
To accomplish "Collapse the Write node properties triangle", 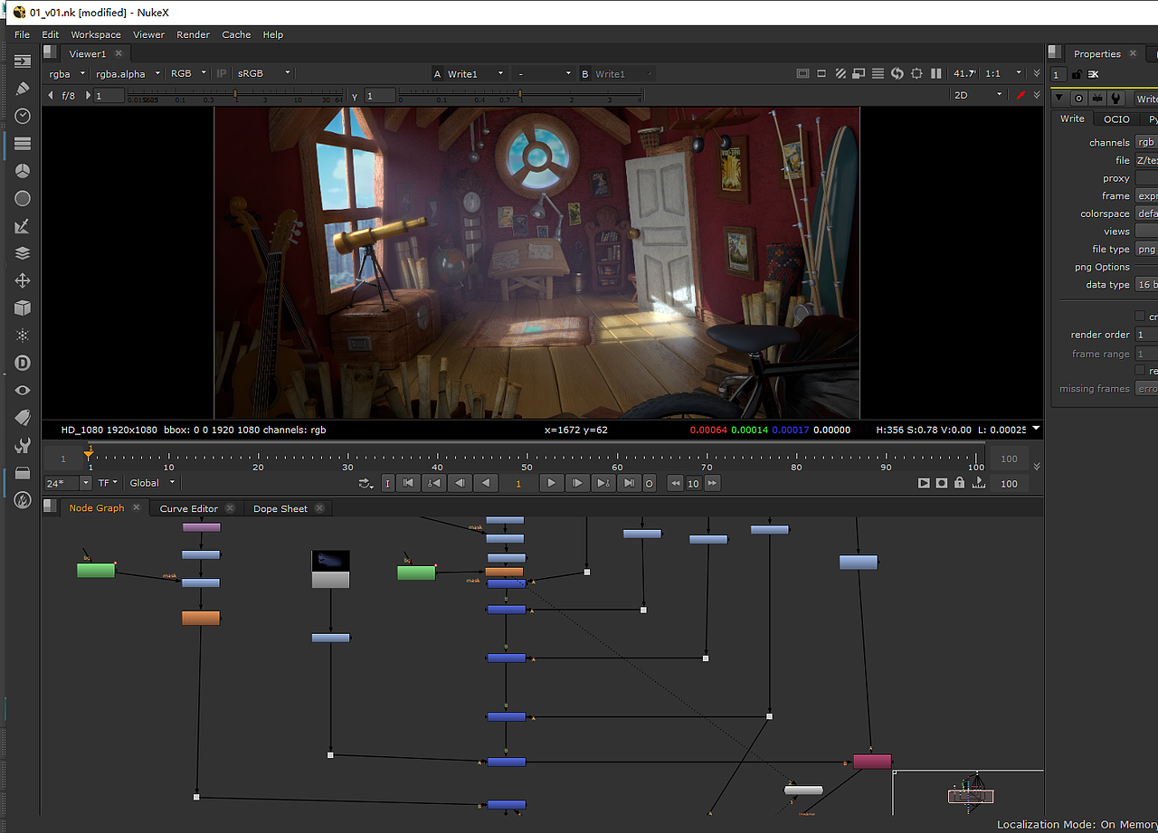I will click(1058, 98).
